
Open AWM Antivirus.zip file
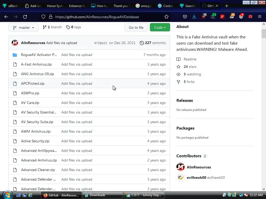[36, 131]
